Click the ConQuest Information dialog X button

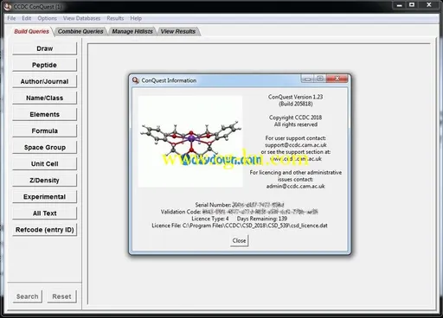click(x=337, y=79)
